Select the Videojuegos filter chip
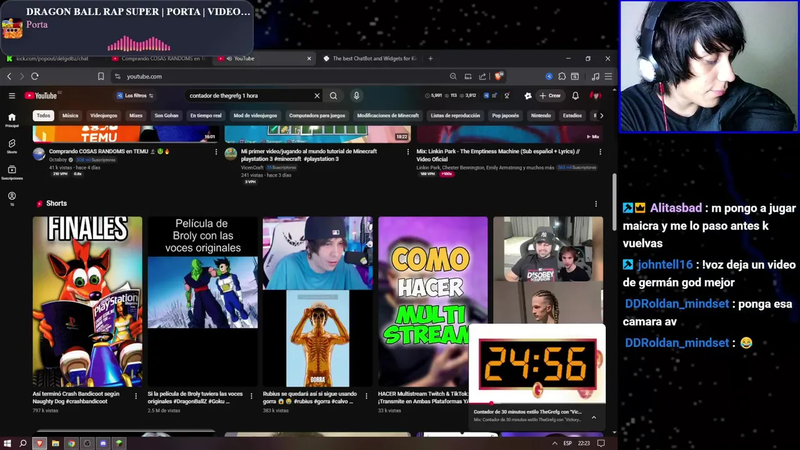The width and height of the screenshot is (800, 450). coord(104,116)
